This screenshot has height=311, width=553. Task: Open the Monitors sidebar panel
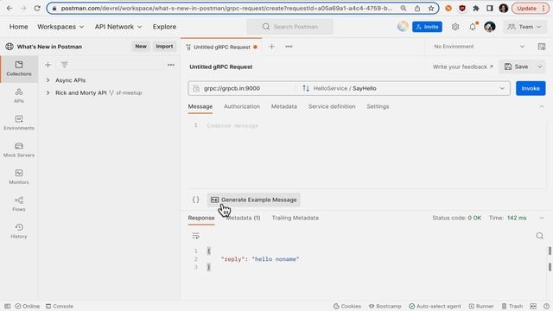click(19, 176)
